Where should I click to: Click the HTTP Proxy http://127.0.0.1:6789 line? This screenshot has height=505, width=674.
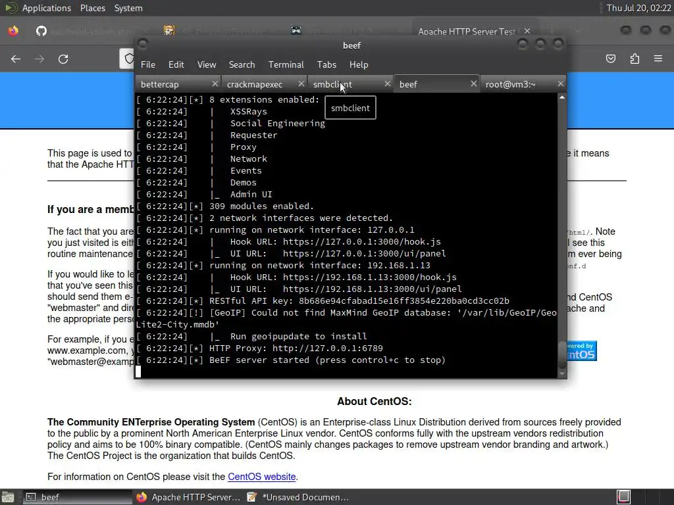tap(259, 349)
